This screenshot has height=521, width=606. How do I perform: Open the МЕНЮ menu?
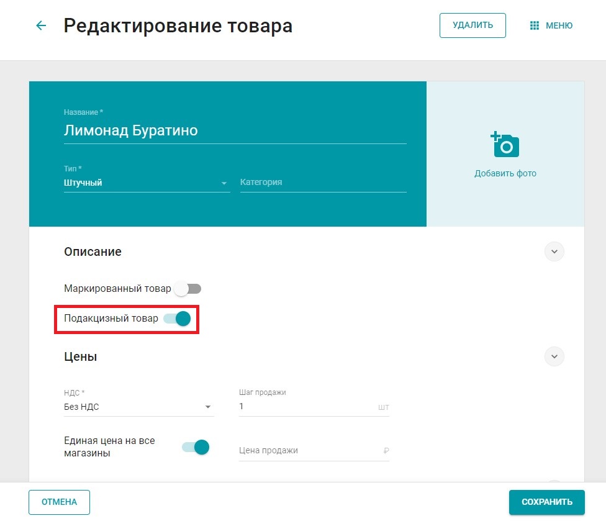(551, 25)
